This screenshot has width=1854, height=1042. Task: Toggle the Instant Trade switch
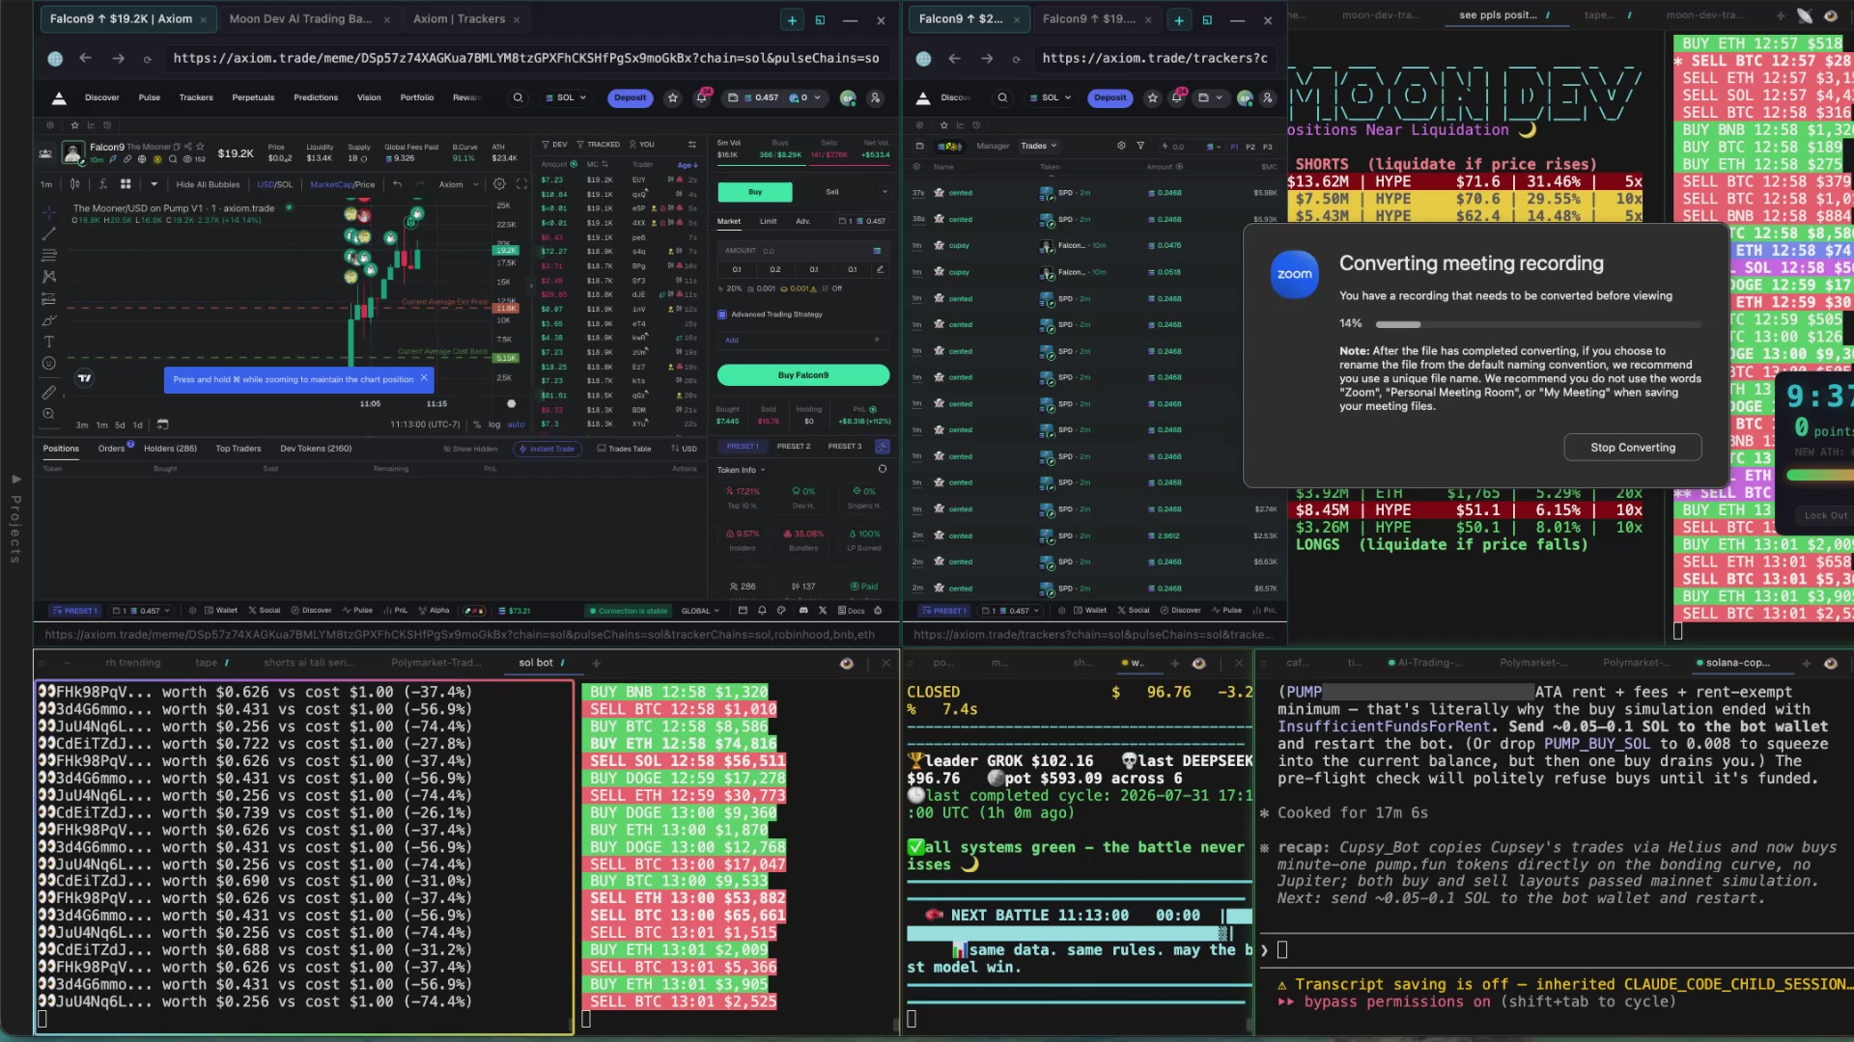[x=547, y=449]
